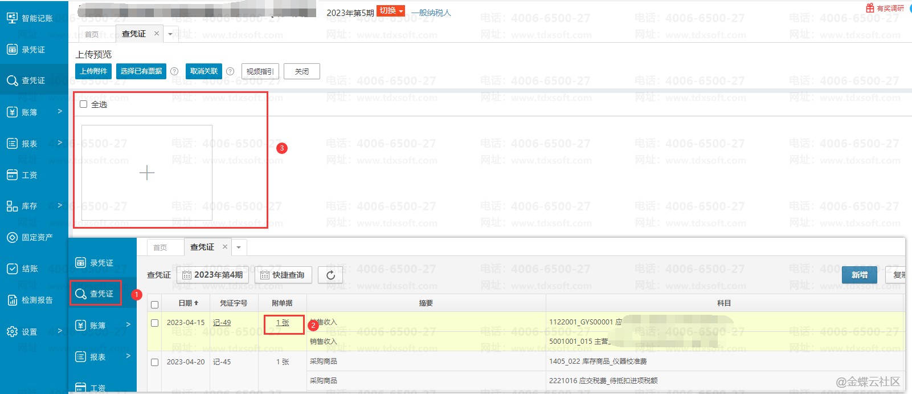Click the refresh icon beside 快捷查询
The height and width of the screenshot is (394, 912).
click(x=330, y=275)
